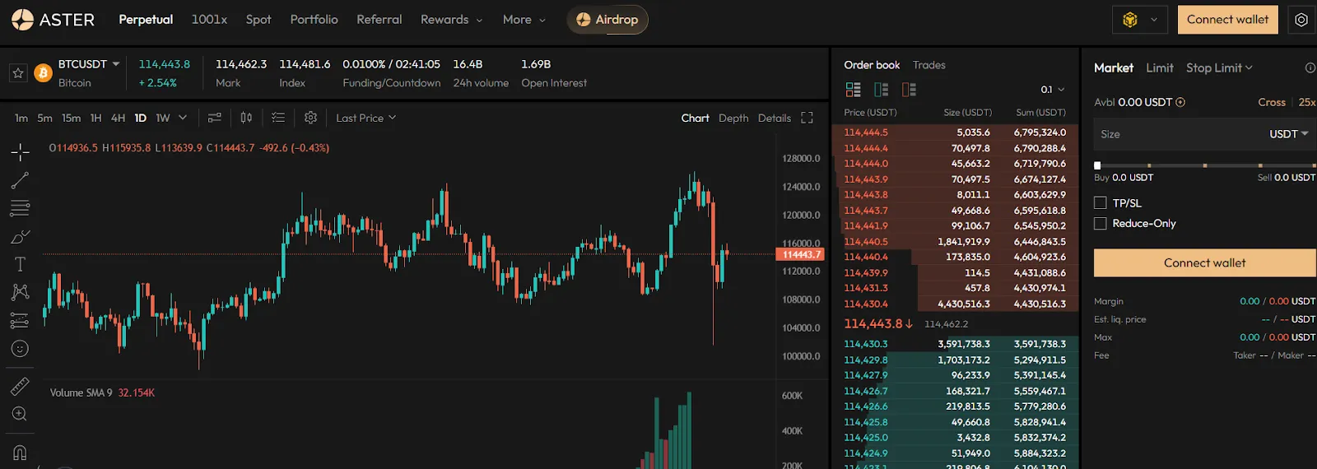1317x469 pixels.
Task: Click bid price 114,430.3 in order book
Action: coord(866,344)
